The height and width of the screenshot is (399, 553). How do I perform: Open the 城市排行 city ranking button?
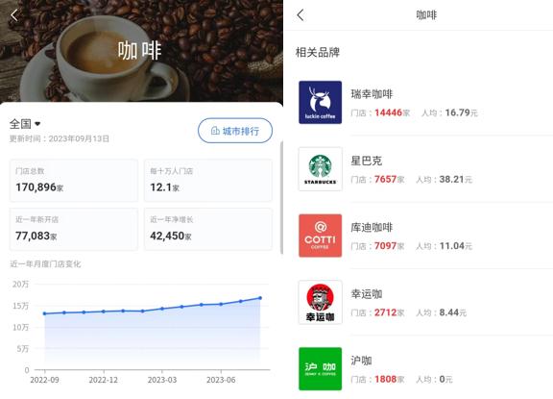[235, 131]
